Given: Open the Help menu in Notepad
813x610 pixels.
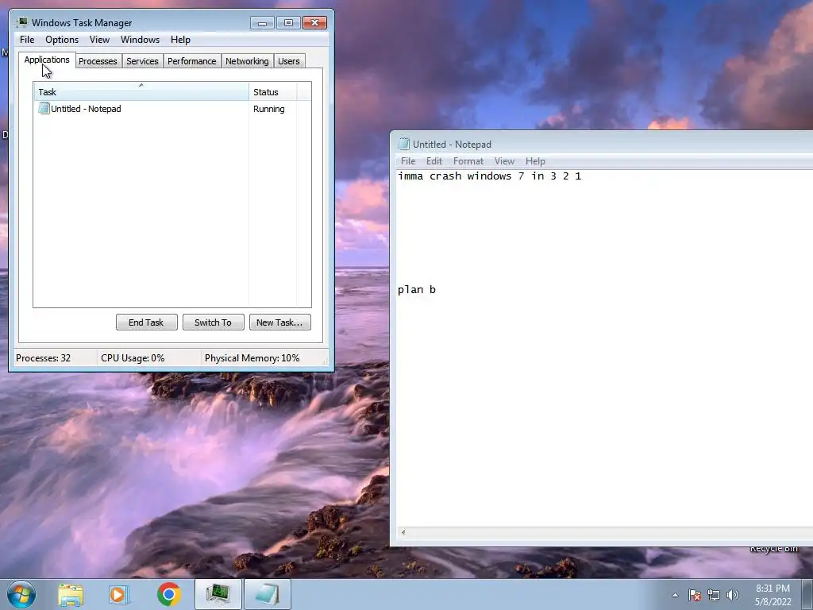Looking at the screenshot, I should tap(535, 160).
